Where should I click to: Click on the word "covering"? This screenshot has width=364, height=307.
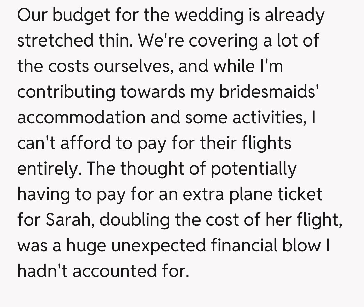point(221,41)
